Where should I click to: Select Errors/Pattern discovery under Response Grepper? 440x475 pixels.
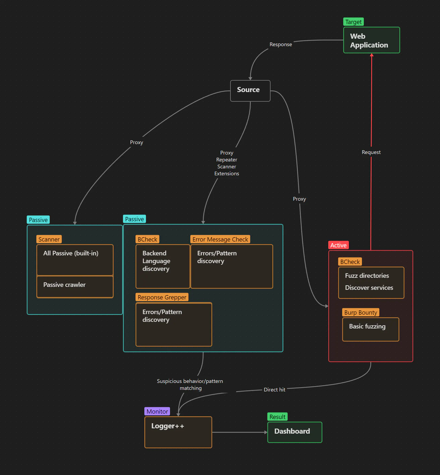click(x=174, y=324)
